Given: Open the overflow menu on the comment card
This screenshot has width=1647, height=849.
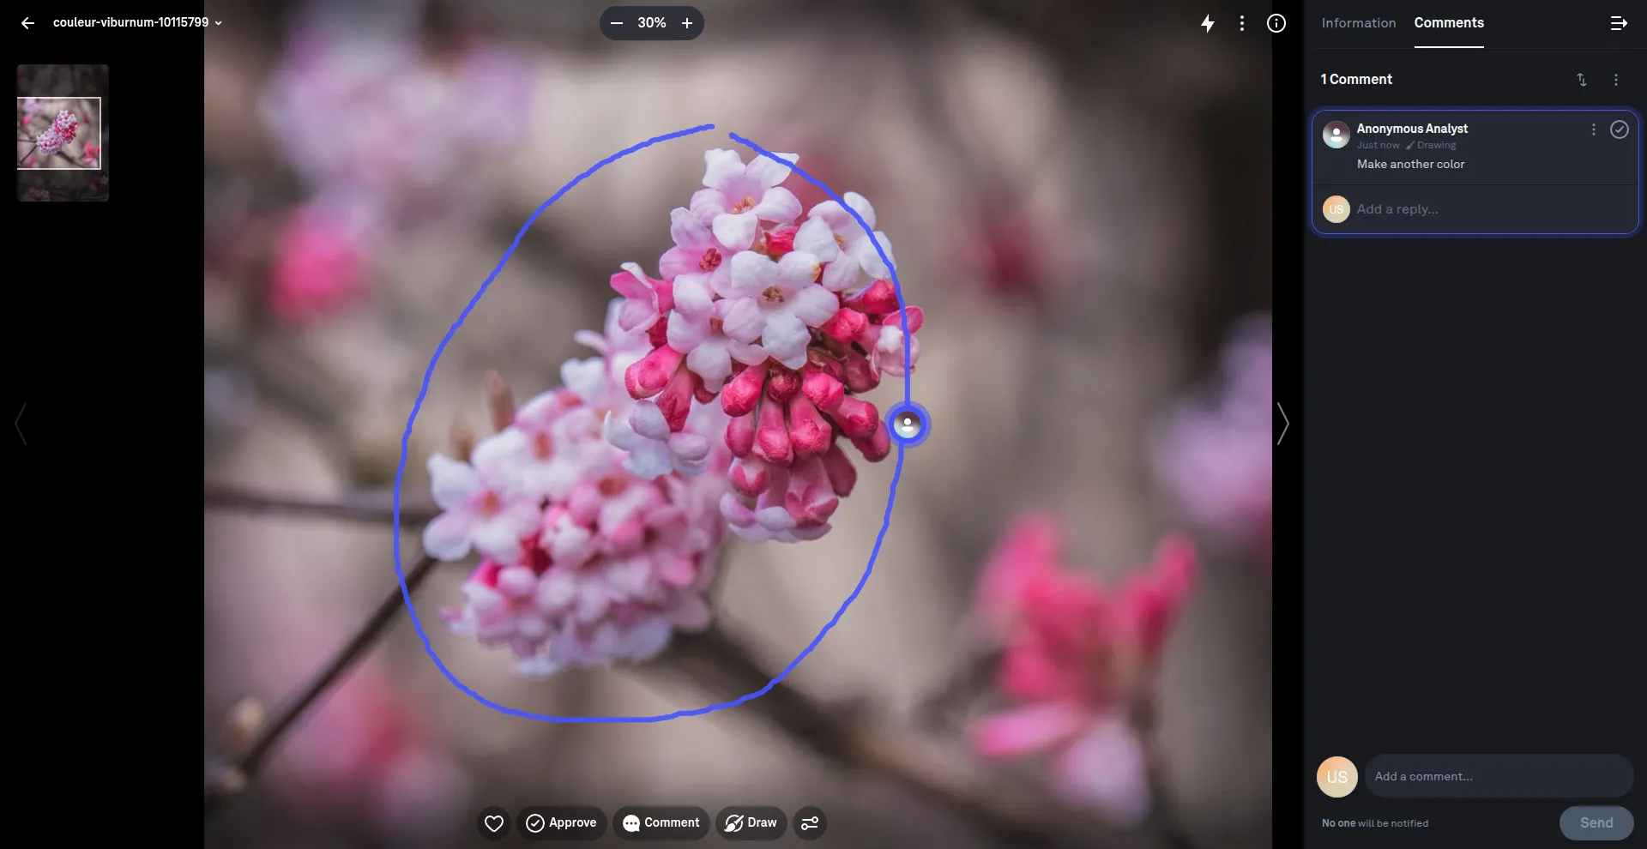Looking at the screenshot, I should click(1594, 129).
